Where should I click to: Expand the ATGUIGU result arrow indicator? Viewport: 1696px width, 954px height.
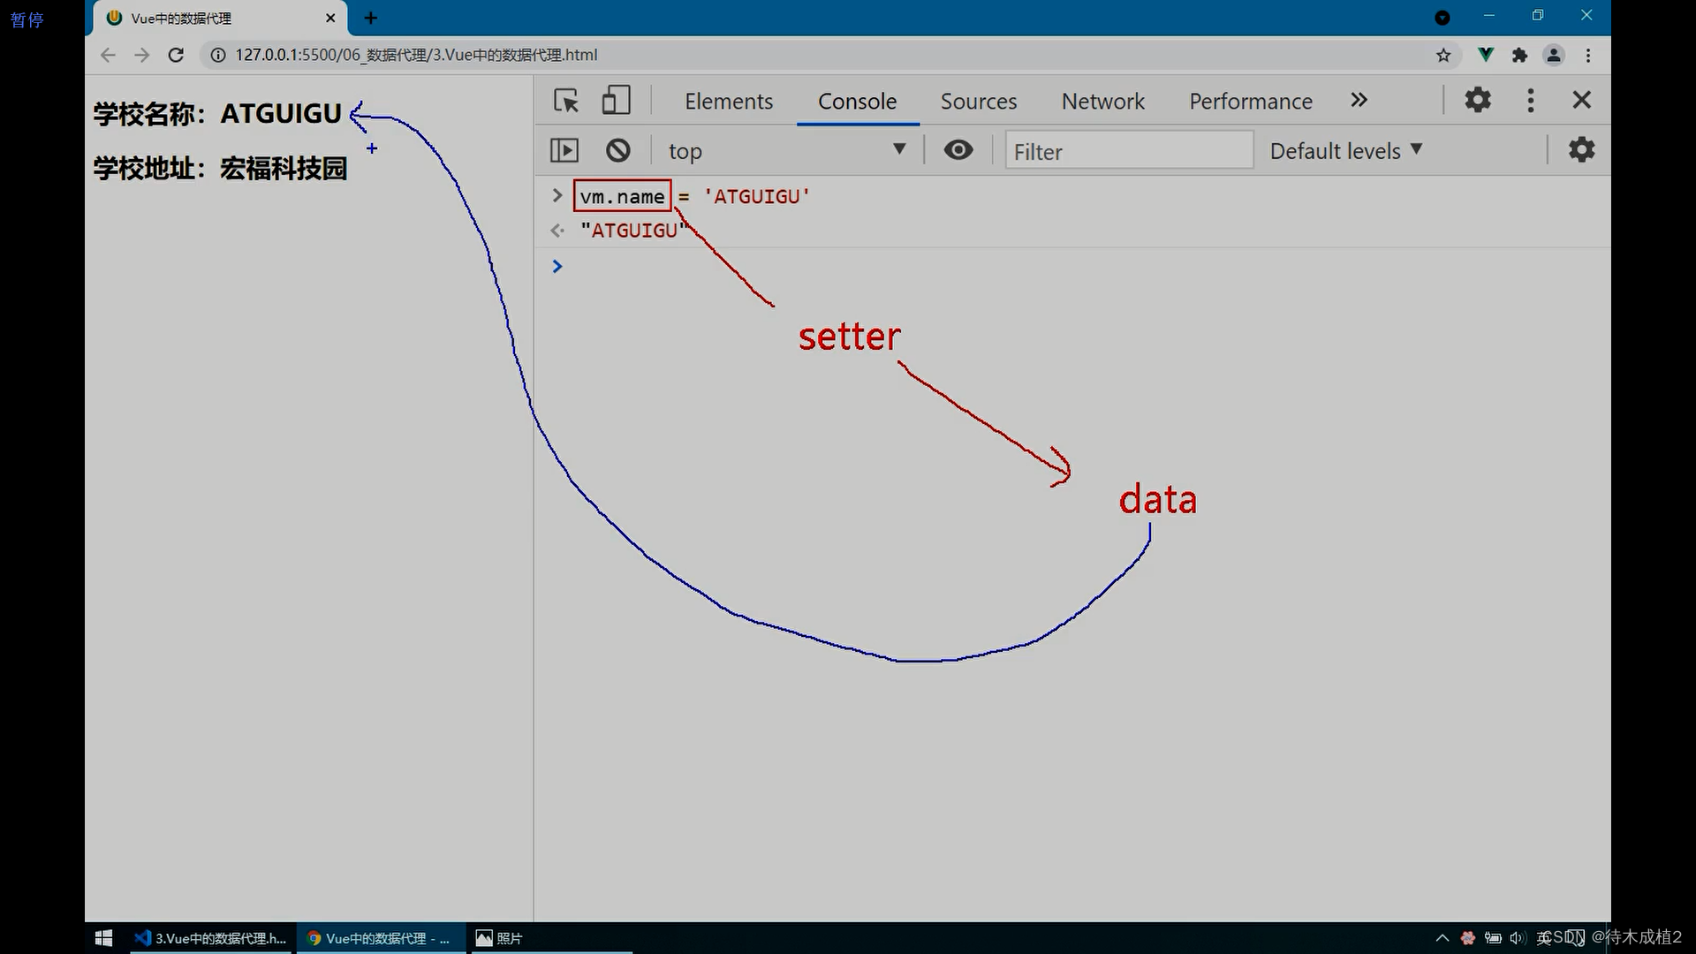556,230
